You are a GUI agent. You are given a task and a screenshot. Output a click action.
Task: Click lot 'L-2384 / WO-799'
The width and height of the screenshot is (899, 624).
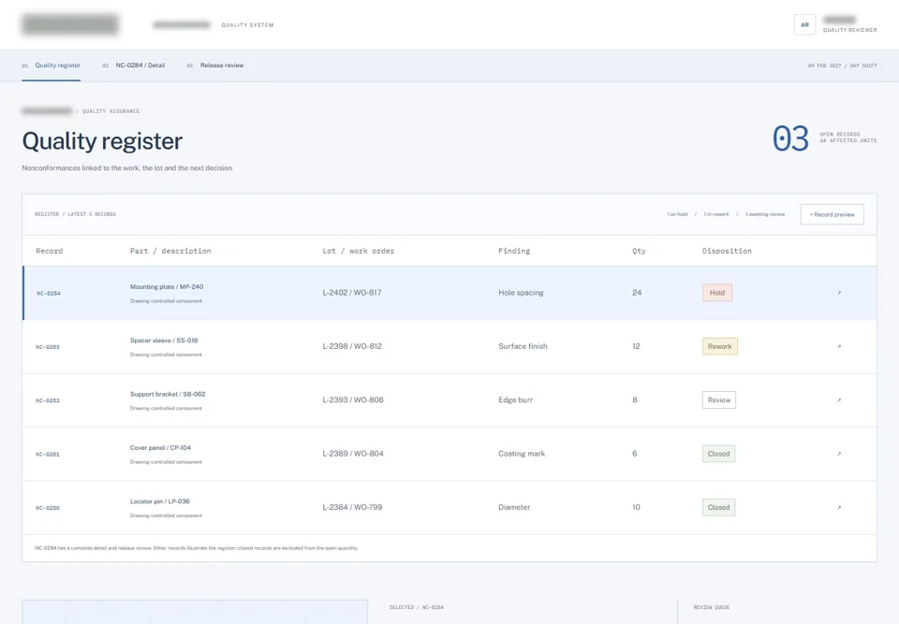pyautogui.click(x=352, y=508)
